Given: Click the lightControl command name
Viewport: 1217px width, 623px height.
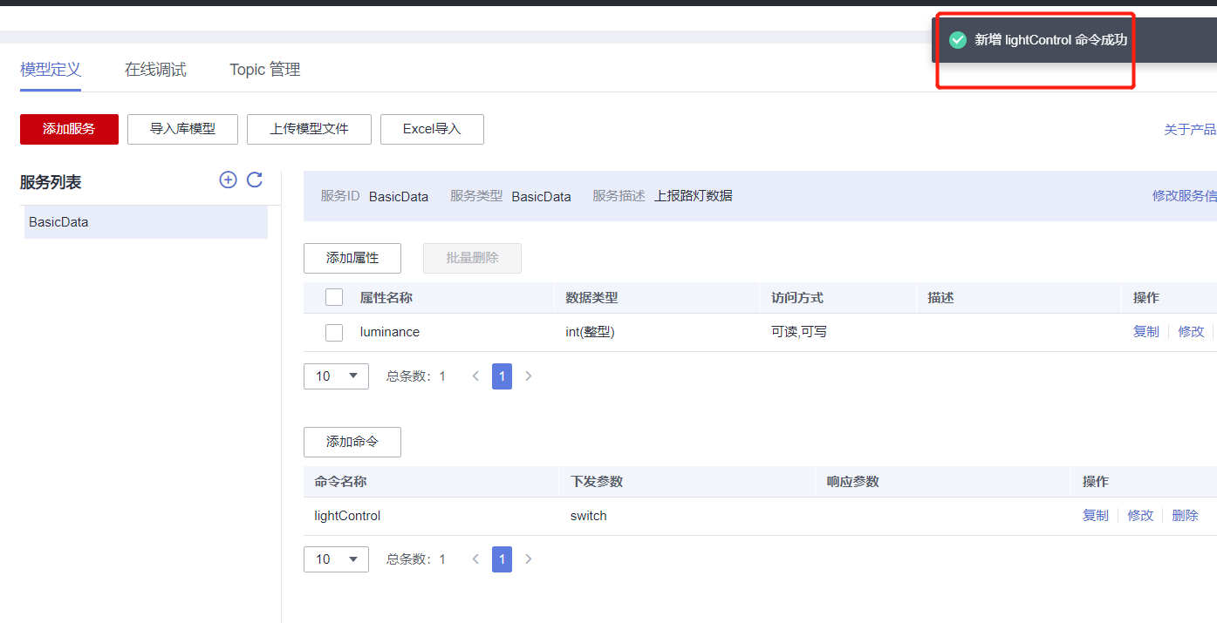Looking at the screenshot, I should coord(347,516).
